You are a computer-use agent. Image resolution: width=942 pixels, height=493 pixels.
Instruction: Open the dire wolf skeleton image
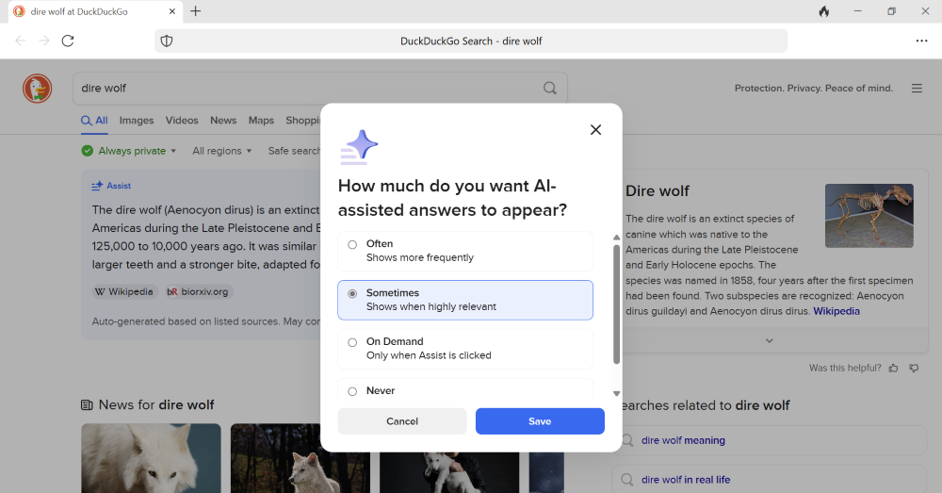[869, 216]
